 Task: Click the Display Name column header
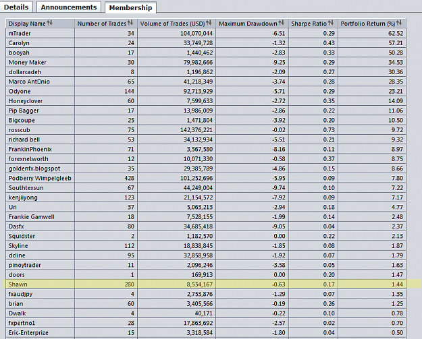[x=40, y=24]
